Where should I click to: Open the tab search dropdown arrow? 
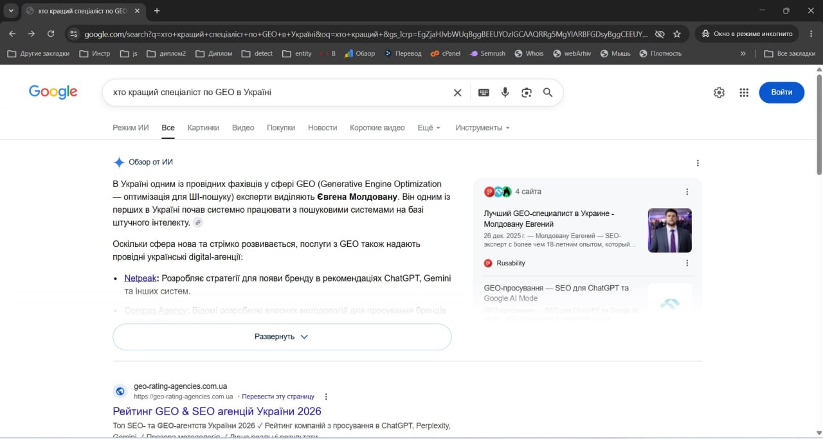coord(11,11)
